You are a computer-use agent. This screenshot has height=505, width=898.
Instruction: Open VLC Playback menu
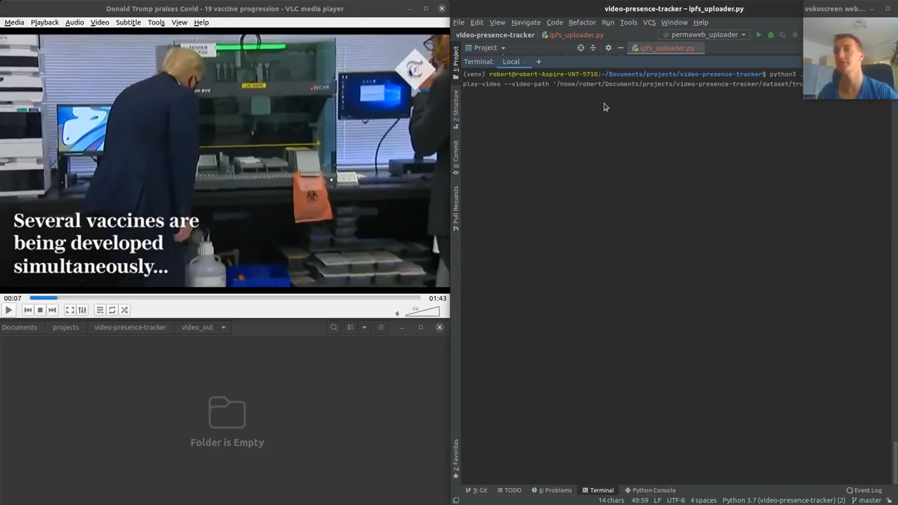click(x=44, y=22)
